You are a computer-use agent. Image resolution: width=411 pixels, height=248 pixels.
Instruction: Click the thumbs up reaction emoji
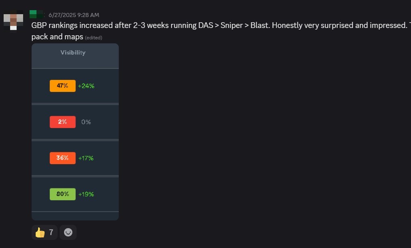click(40, 233)
